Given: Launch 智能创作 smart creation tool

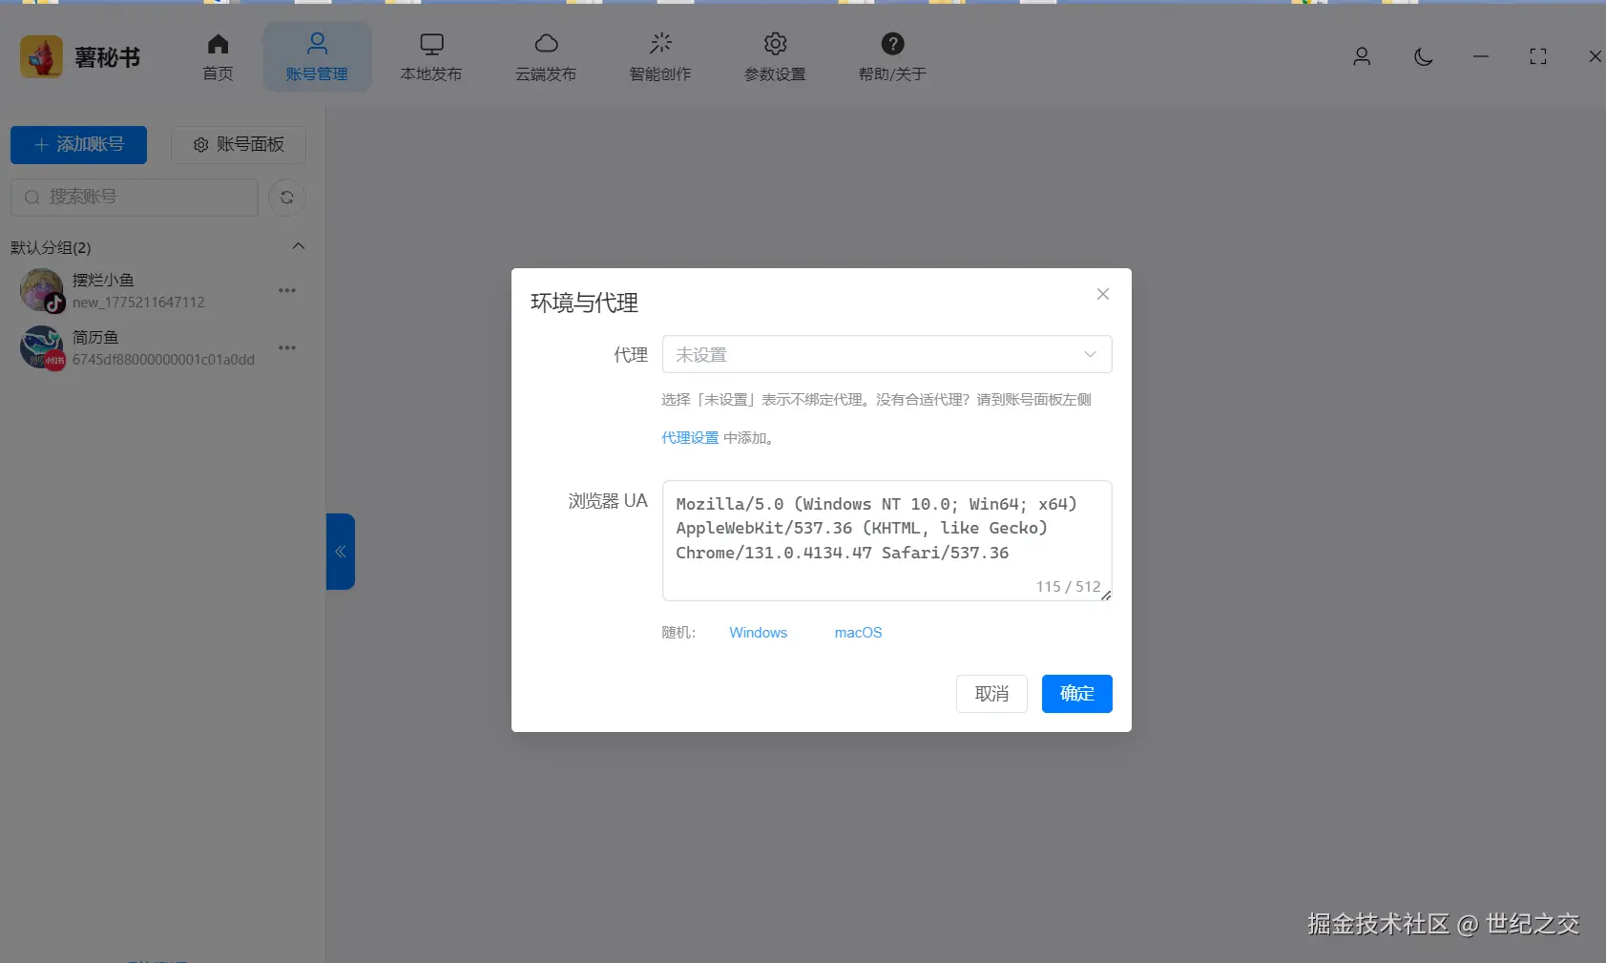Looking at the screenshot, I should click(x=659, y=55).
